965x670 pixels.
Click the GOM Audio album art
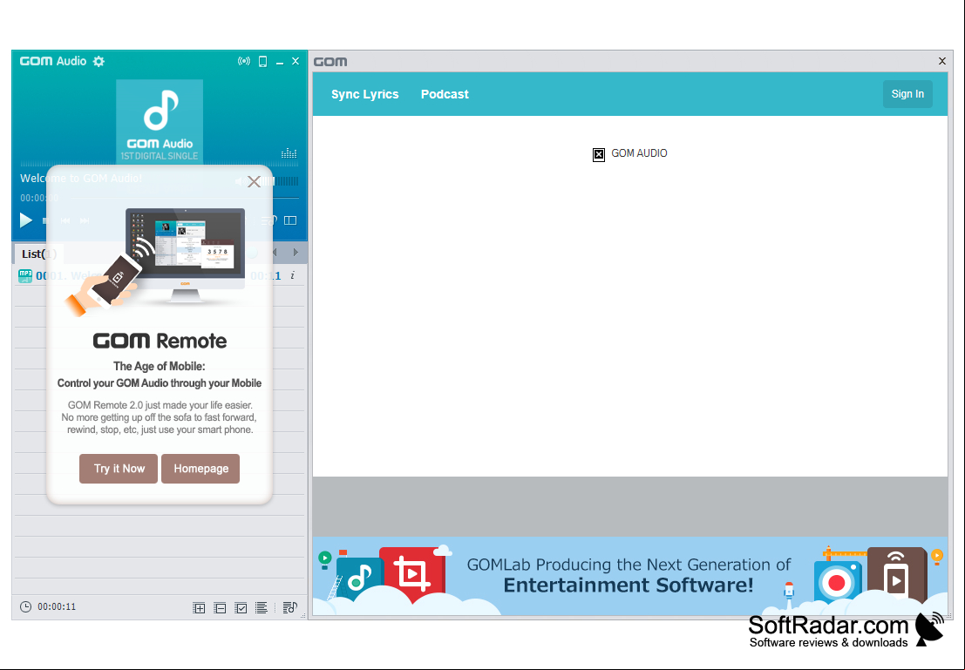point(160,120)
